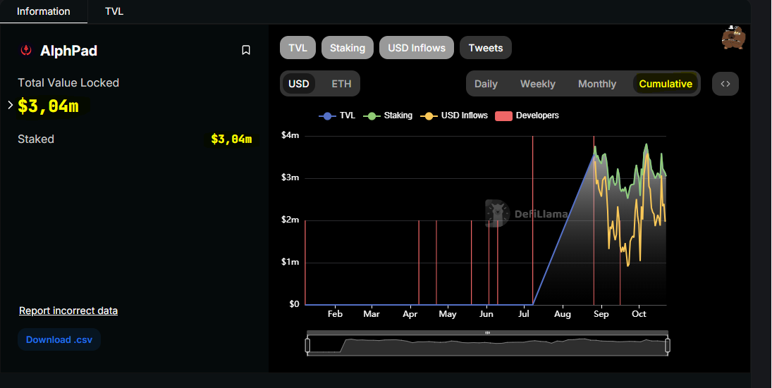Screen dimensions: 772x388
Task: Hide USD Inflows series via legend
Action: tap(454, 115)
